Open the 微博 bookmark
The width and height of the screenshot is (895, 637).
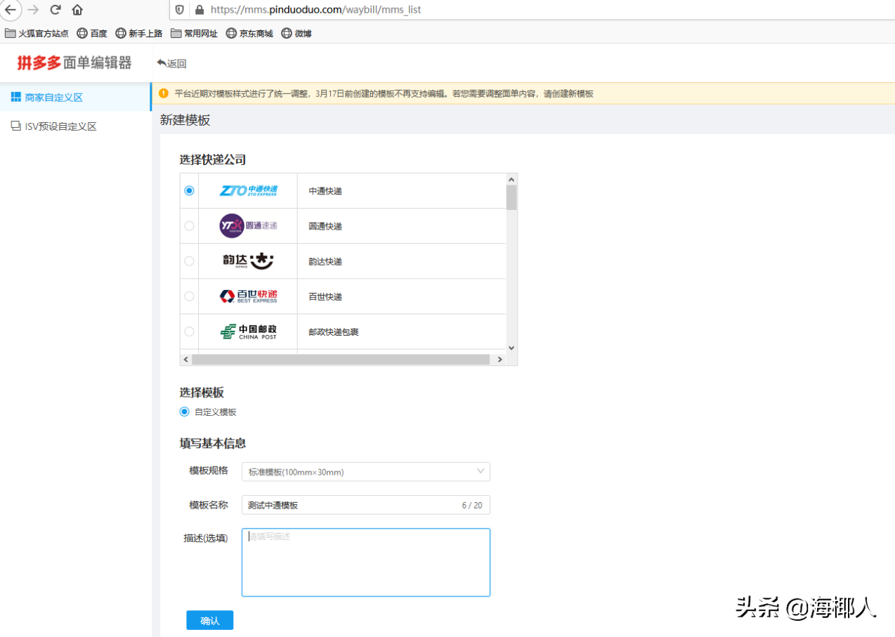296,33
